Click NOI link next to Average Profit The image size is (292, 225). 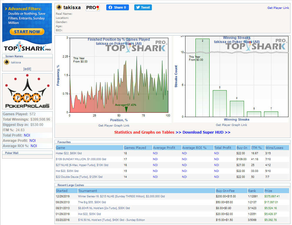tap(33, 141)
